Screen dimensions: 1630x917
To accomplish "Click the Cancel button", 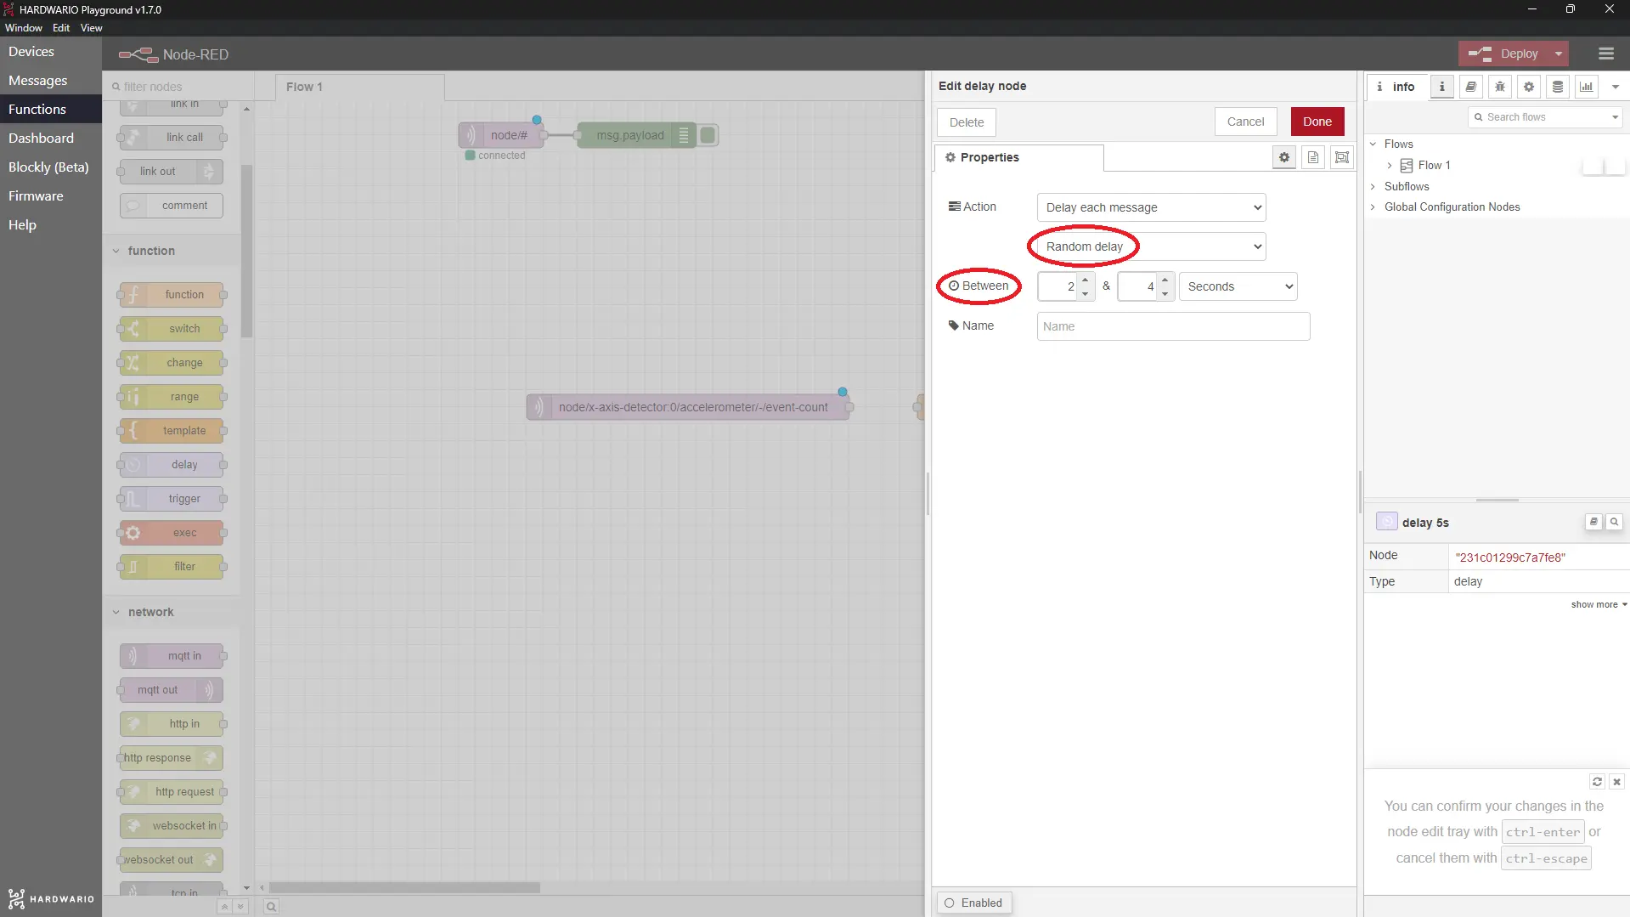I will (x=1245, y=122).
